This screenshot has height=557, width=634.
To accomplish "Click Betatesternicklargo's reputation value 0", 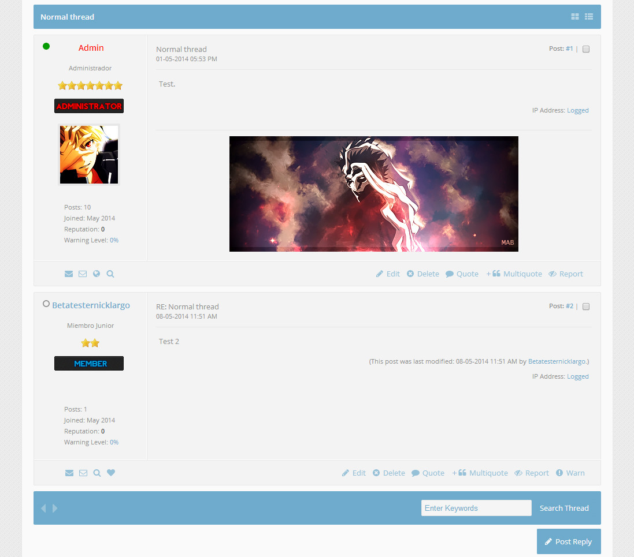I will [x=103, y=431].
